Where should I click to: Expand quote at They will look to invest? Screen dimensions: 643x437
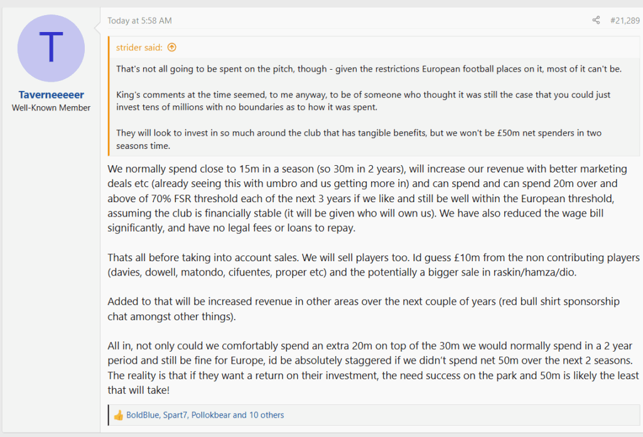359,139
